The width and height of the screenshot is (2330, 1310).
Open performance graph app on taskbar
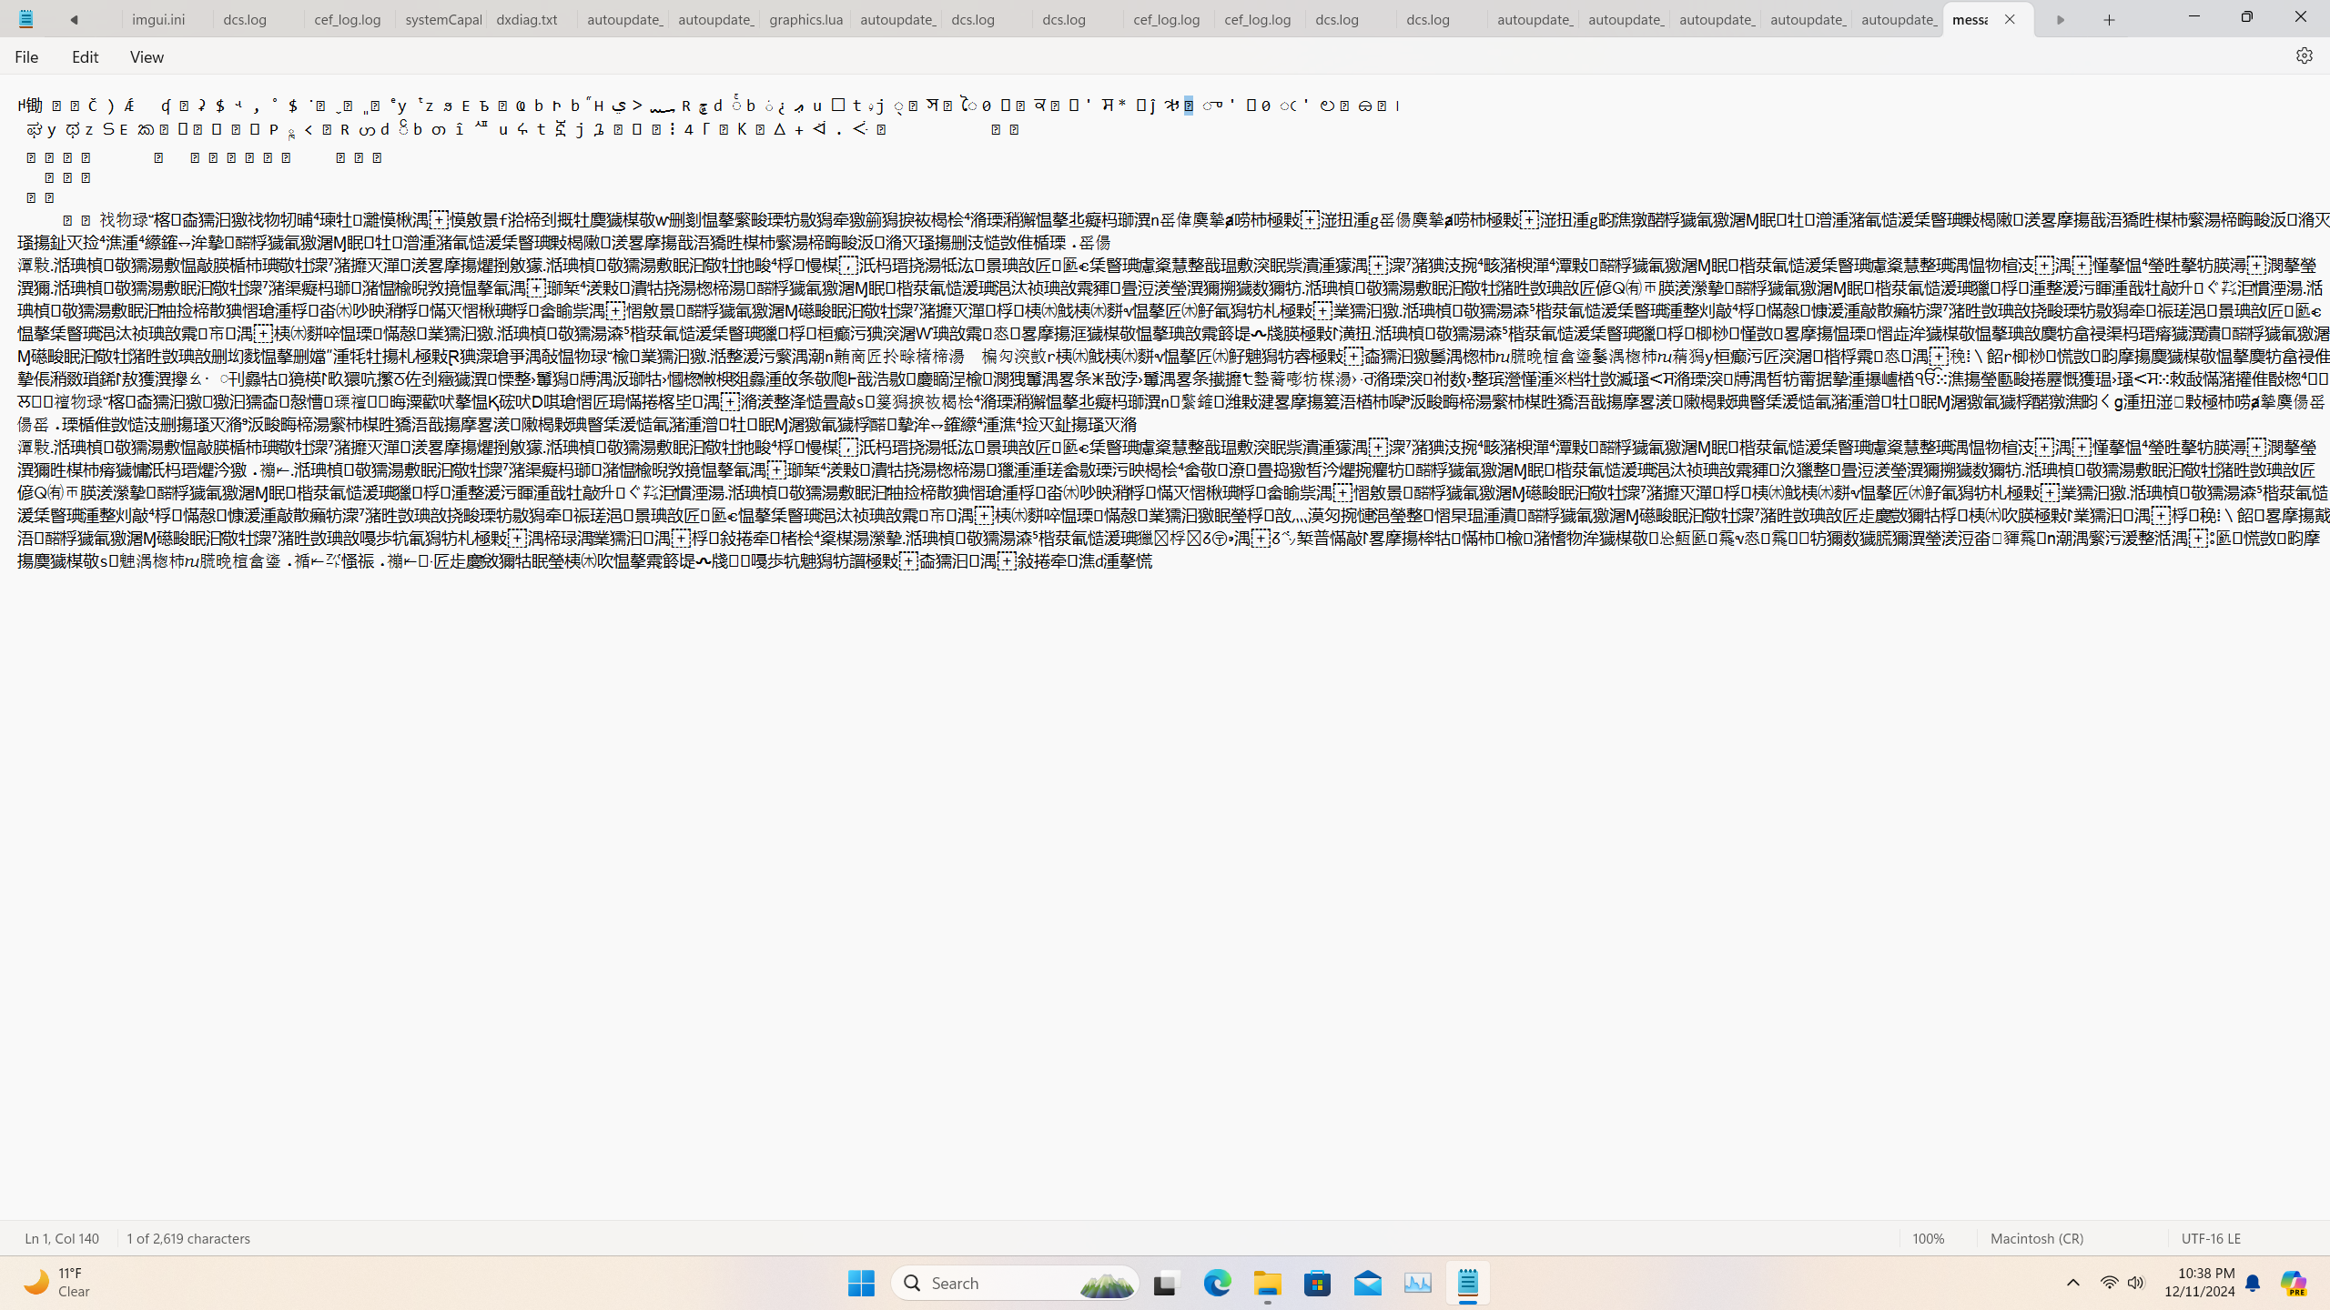point(1418,1283)
